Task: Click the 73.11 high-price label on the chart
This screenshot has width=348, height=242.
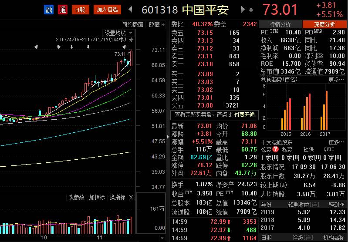Action: (x=120, y=54)
